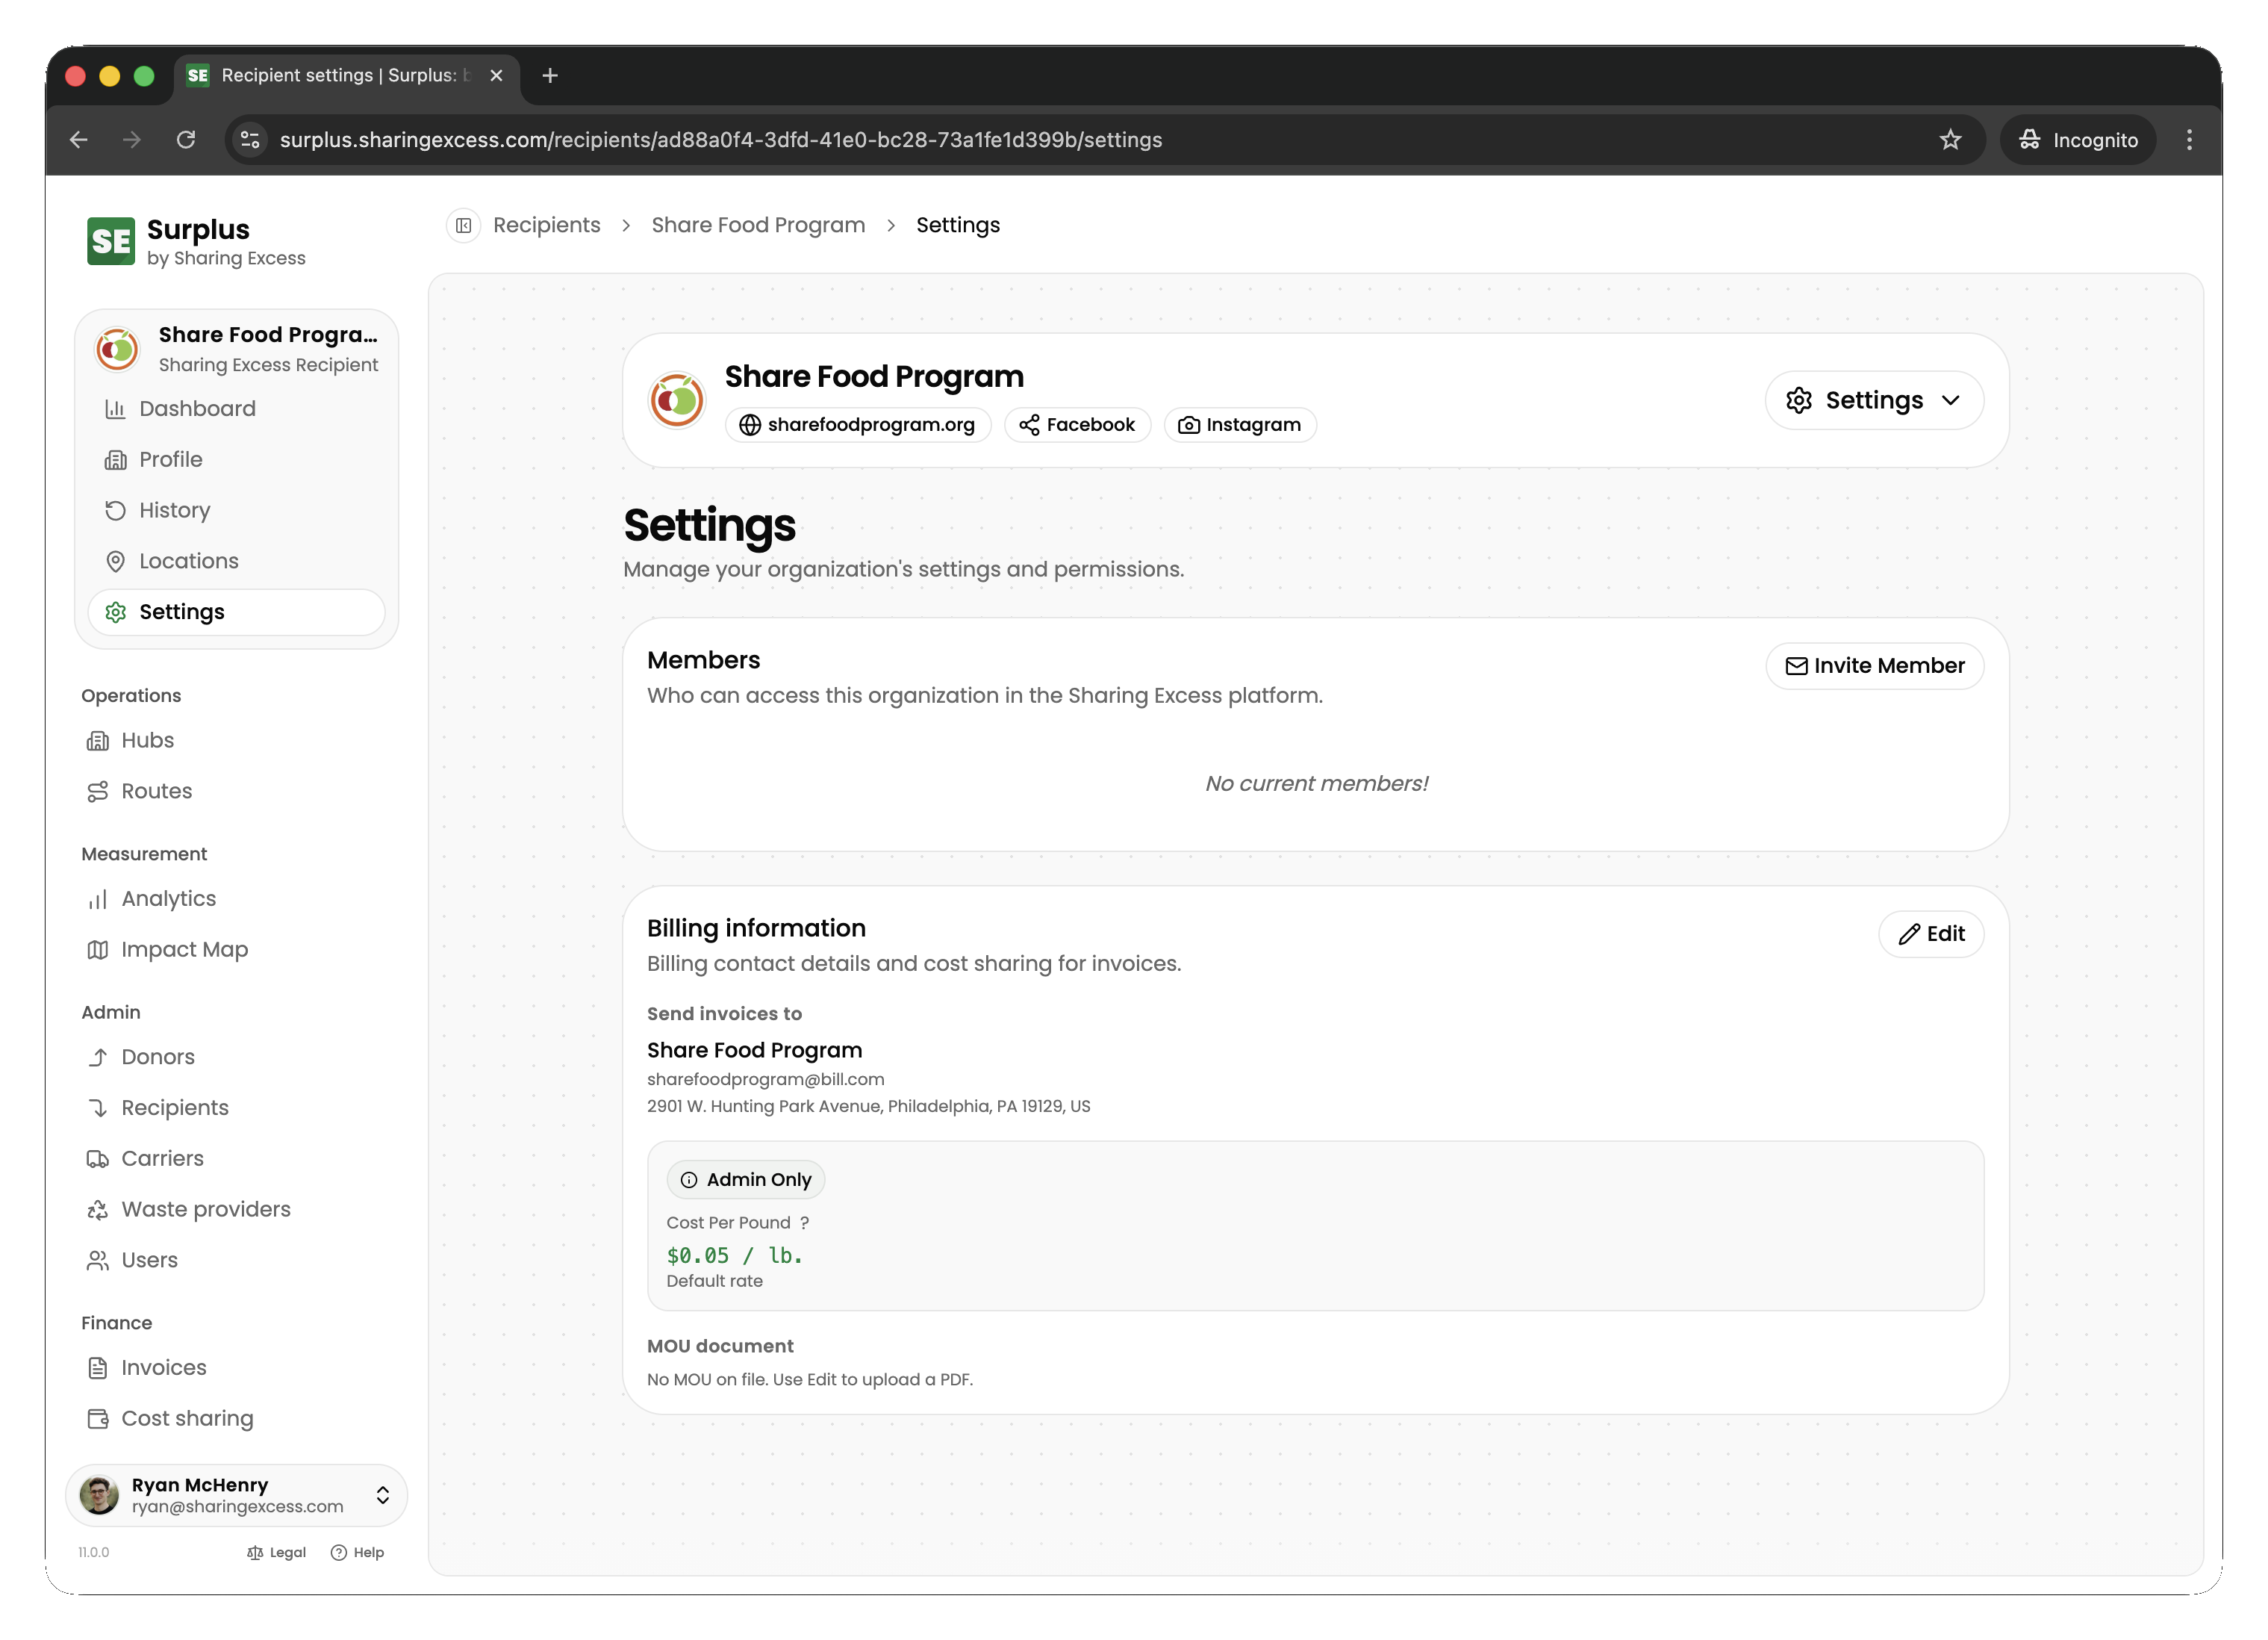Toggle the sidebar panel icon beside Recipients
Viewport: 2268px width, 1640px height.
point(464,225)
